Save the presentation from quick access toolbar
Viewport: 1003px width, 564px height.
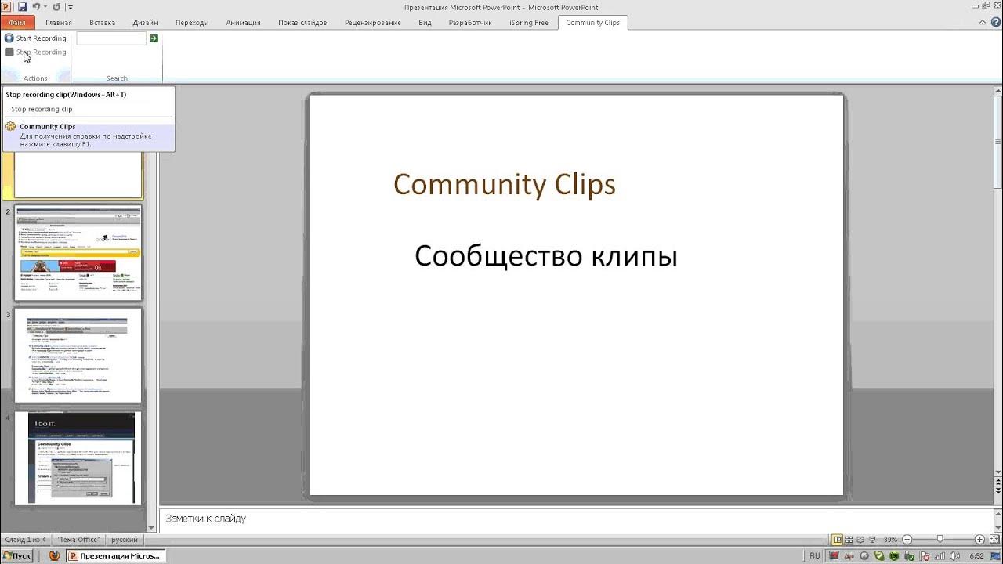22,6
